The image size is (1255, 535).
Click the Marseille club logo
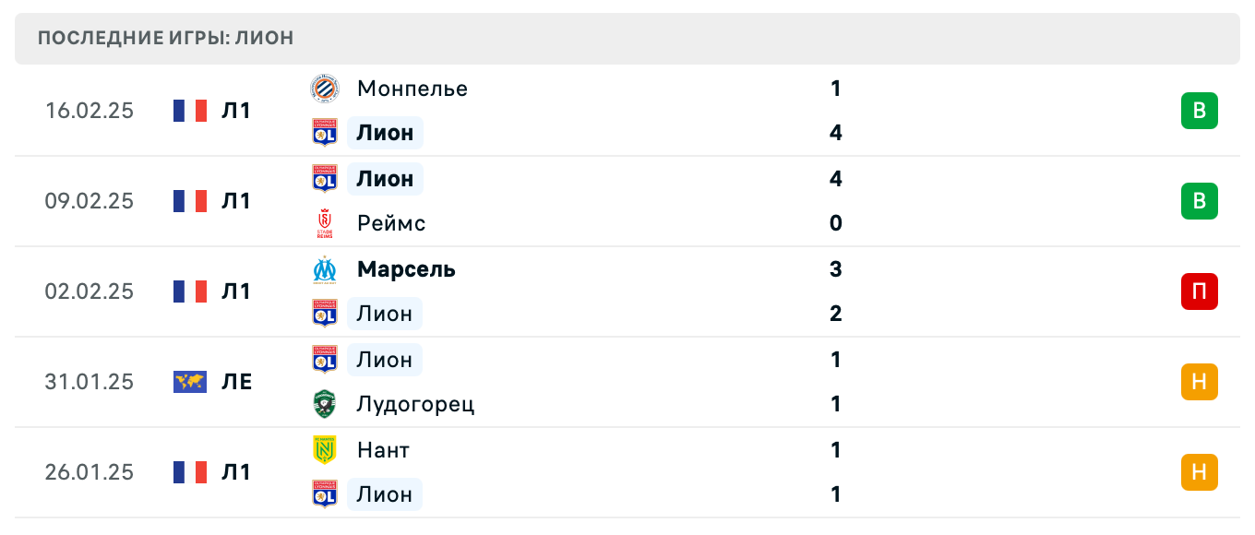click(x=324, y=269)
